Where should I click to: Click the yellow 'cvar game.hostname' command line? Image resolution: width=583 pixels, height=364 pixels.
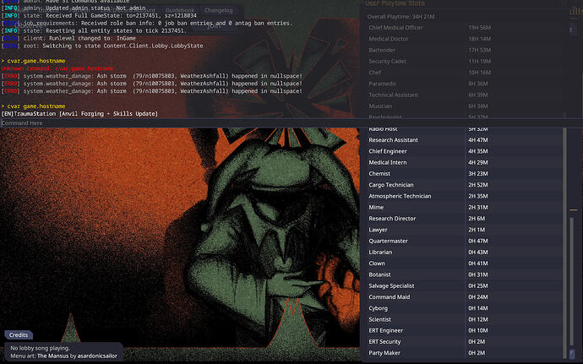point(33,106)
